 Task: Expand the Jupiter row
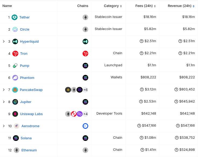click(4, 102)
